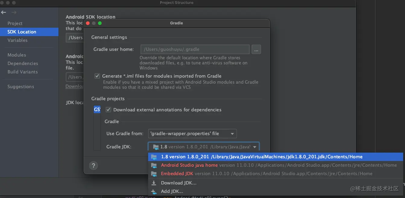Click the Download JDK arrow icon
This screenshot has height=198, width=405.
[154, 183]
